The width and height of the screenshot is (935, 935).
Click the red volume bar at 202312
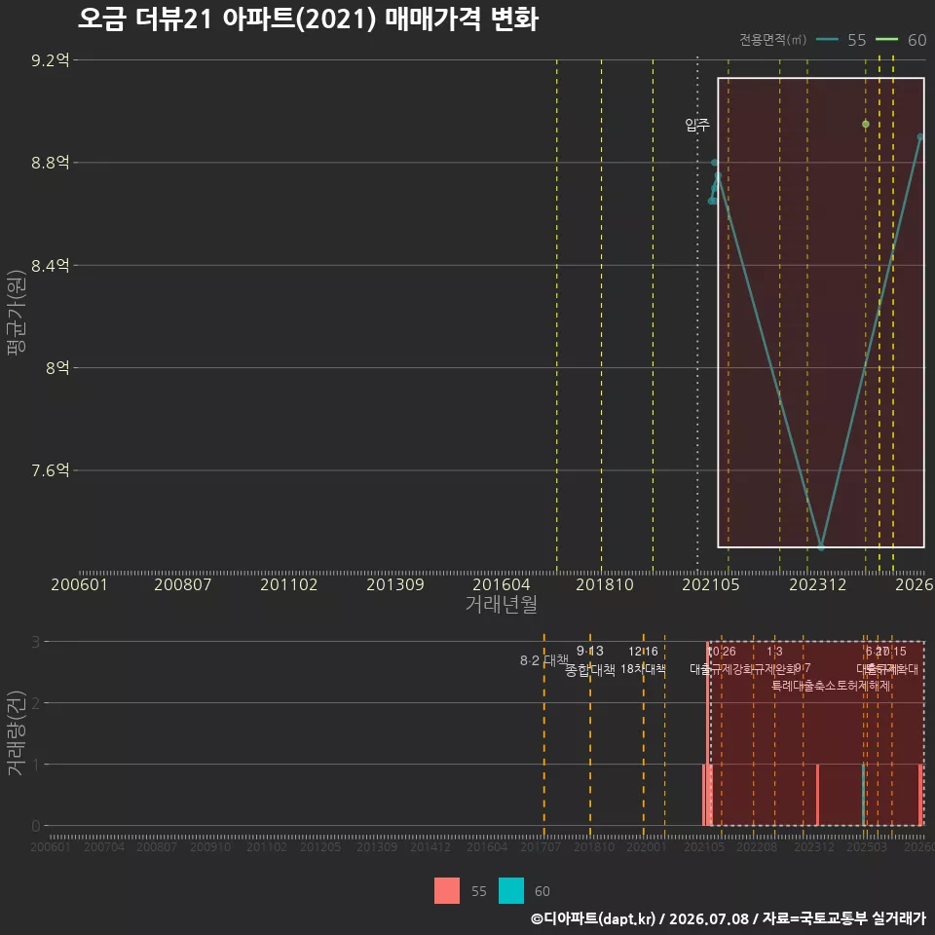(x=817, y=795)
